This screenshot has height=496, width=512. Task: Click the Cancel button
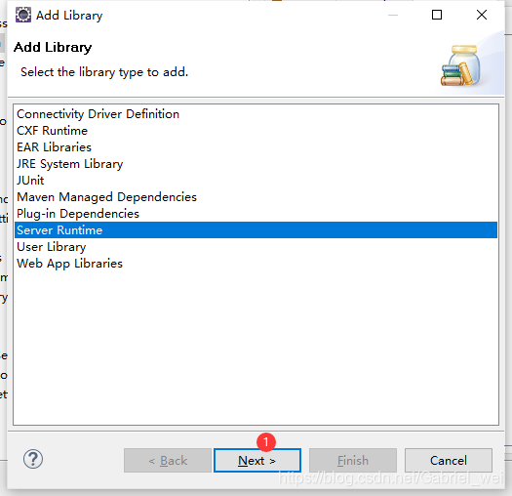pos(449,460)
